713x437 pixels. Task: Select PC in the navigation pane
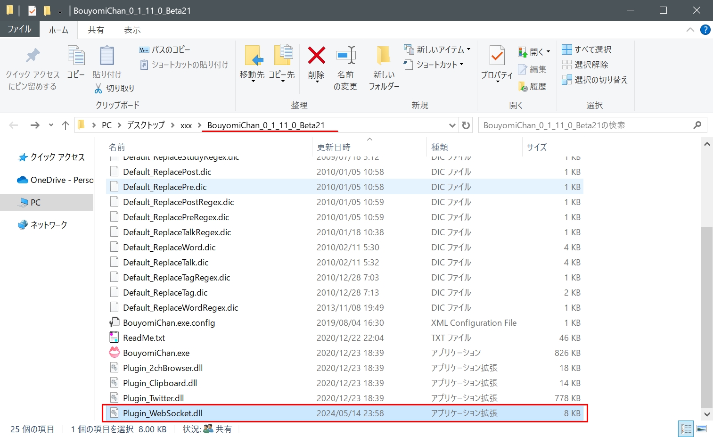coord(47,202)
